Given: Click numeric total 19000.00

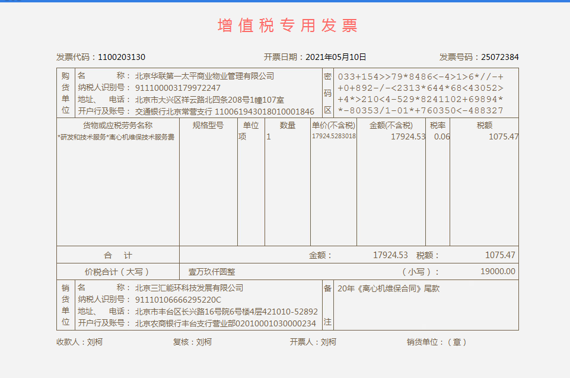Looking at the screenshot, I should [x=498, y=271].
